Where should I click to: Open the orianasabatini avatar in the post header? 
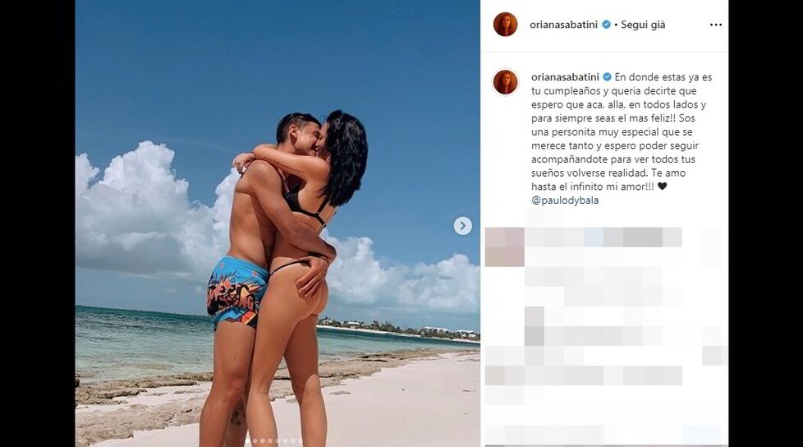pyautogui.click(x=505, y=24)
